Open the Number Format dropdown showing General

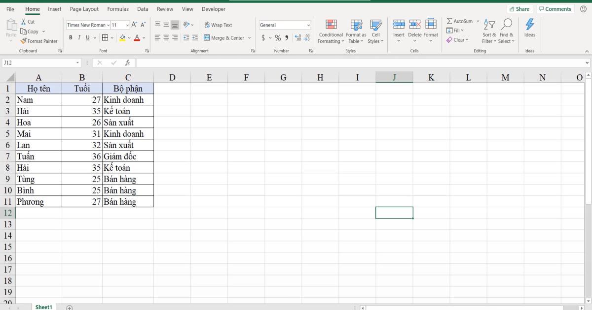(x=285, y=25)
